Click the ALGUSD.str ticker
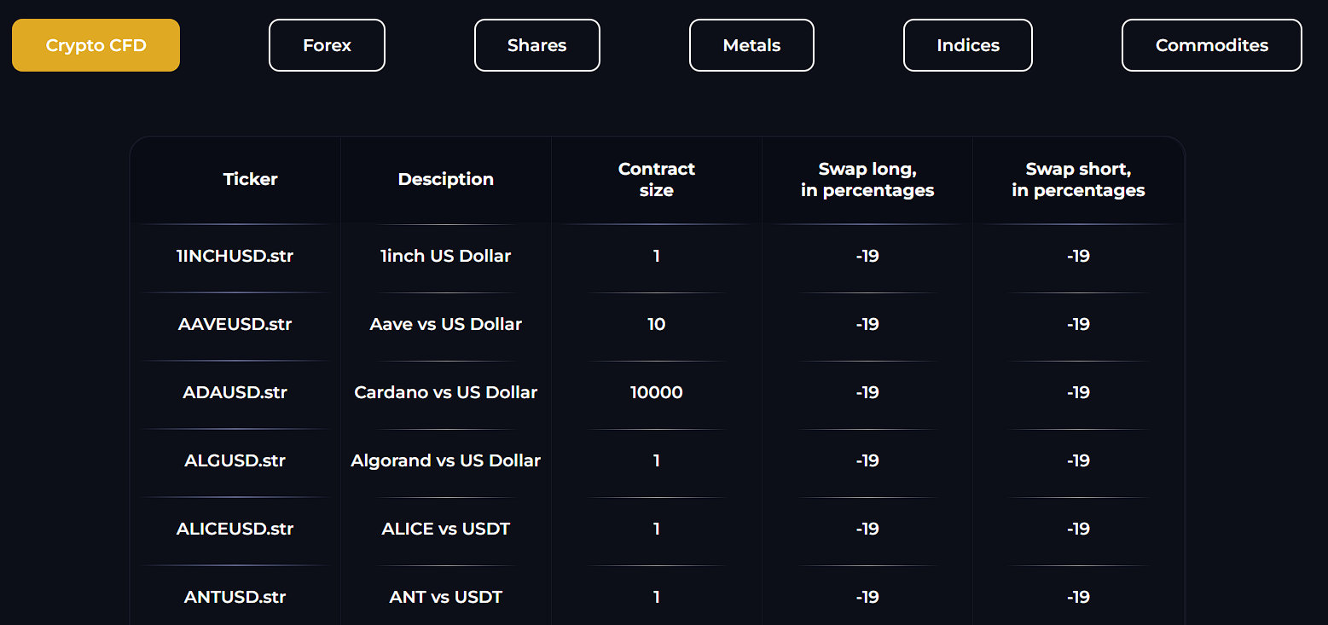1328x625 pixels. click(x=235, y=460)
